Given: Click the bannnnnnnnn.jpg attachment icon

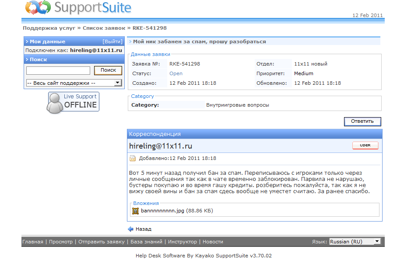Looking at the screenshot, I should click(135, 211).
